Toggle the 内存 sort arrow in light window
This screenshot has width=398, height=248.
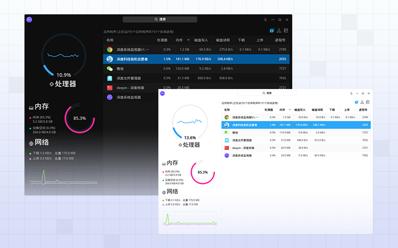(x=290, y=110)
